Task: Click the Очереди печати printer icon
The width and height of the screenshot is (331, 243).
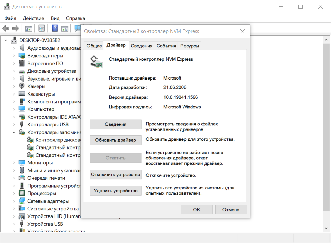Action: pyautogui.click(x=22, y=178)
